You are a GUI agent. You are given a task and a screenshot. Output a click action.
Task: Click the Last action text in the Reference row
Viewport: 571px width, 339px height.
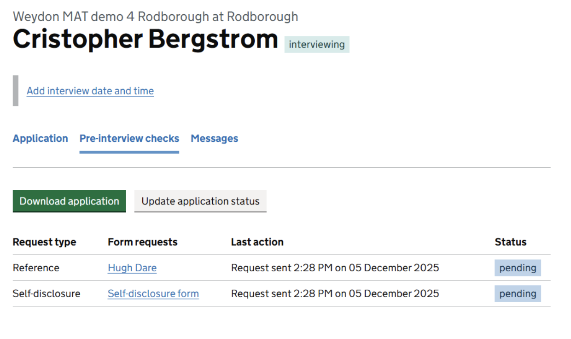335,268
